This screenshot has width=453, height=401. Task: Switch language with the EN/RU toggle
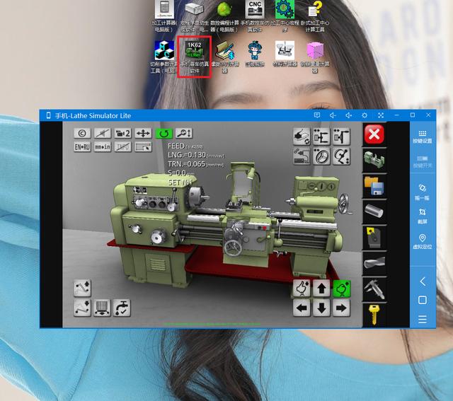[83, 147]
